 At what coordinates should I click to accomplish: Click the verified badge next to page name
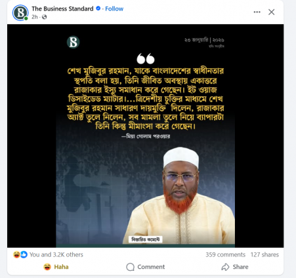[x=98, y=9]
